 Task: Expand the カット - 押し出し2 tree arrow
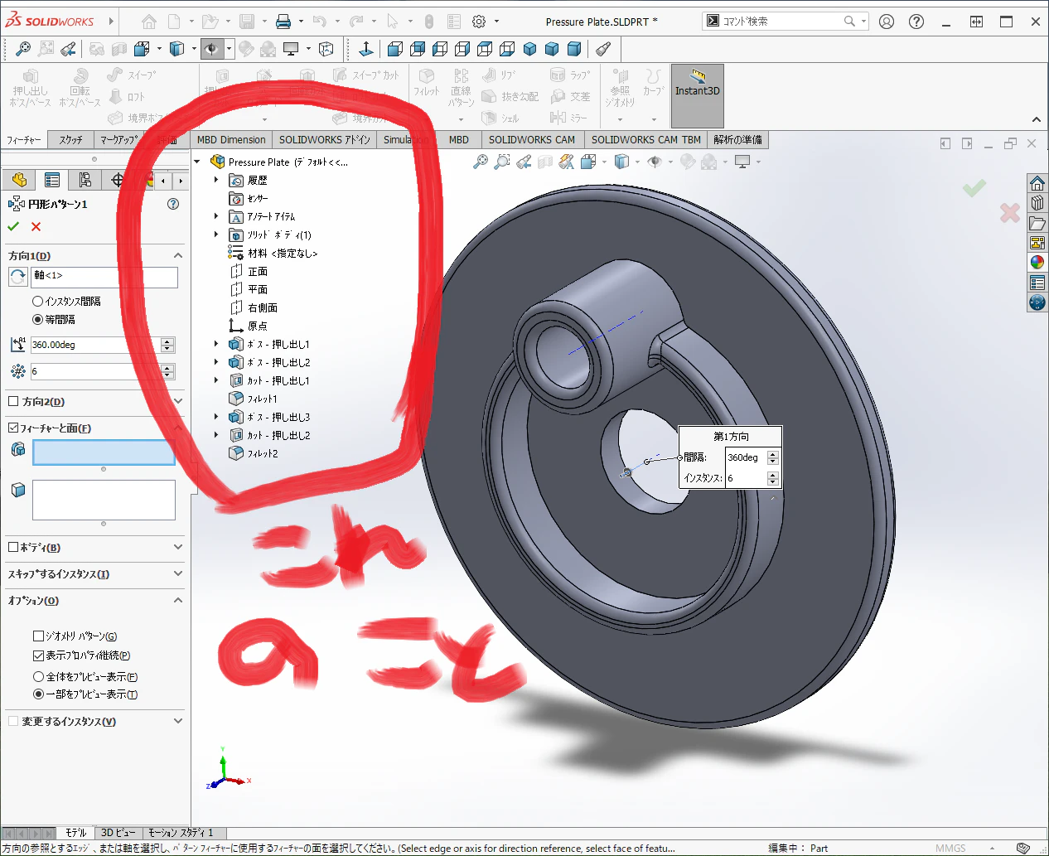[x=216, y=435]
